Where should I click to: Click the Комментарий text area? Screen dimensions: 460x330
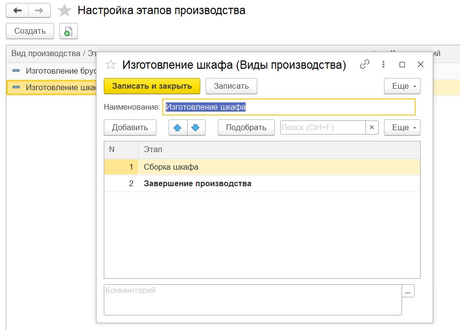(252, 300)
